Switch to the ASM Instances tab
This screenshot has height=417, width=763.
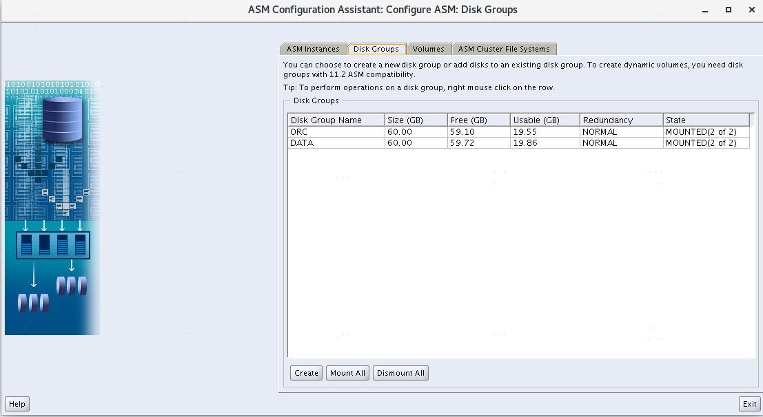coord(313,49)
